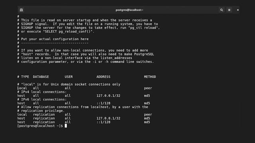
Task: Click the USER column header
Action: (69, 77)
